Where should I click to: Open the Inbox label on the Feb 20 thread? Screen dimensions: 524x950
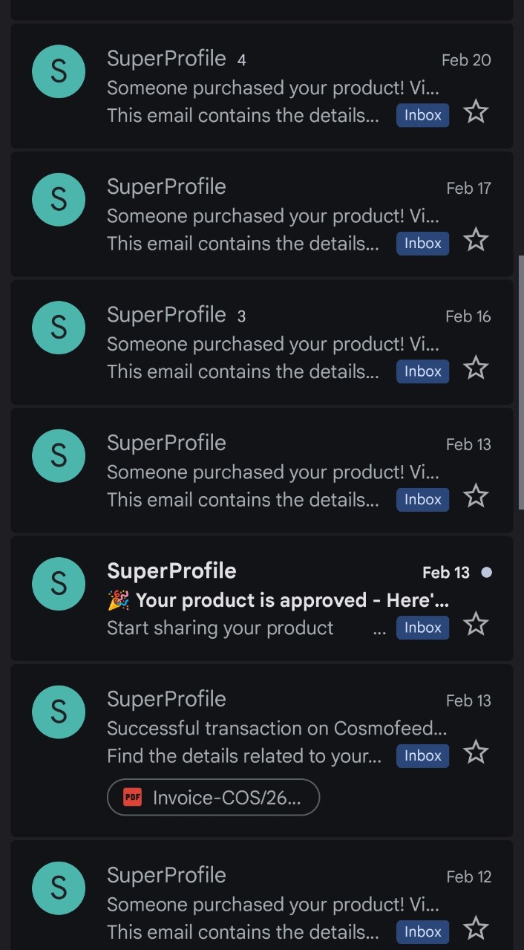tap(422, 115)
